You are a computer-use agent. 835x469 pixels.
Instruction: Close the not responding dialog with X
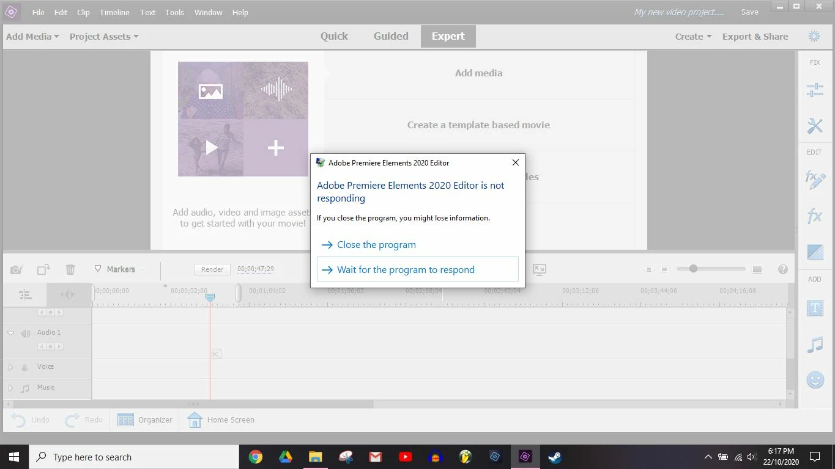point(515,162)
